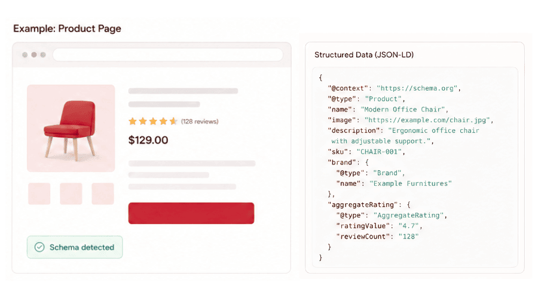Click the "AggregateRating" type value

click(x=408, y=215)
